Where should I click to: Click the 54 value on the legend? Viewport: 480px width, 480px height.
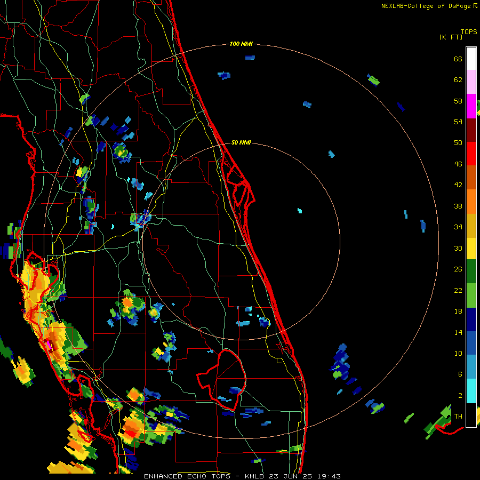tap(458, 122)
